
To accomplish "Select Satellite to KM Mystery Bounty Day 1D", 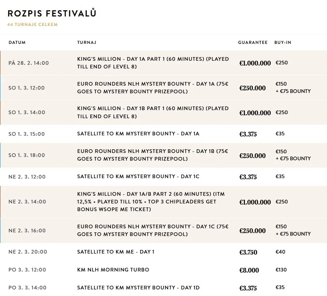I will point(138,288).
